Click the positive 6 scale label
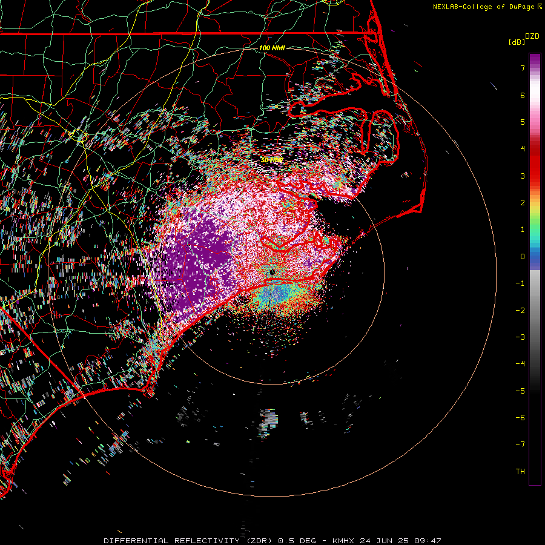The image size is (545, 545). [523, 95]
